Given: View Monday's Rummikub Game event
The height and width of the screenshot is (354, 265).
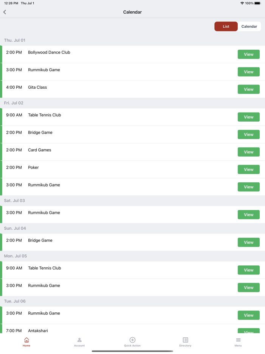Looking at the screenshot, I should (x=248, y=288).
